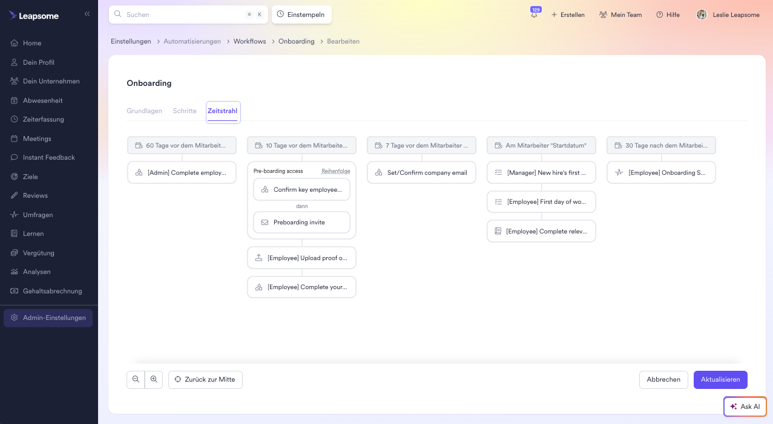773x424 pixels.
Task: Click the Ask AI sparkle button
Action: (x=745, y=406)
